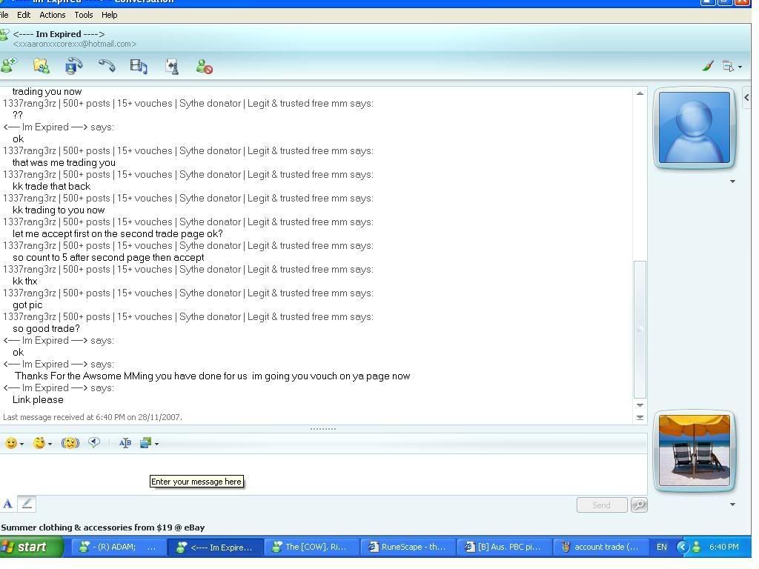This screenshot has width=759, height=569.
Task: Change the message font
Action: [x=125, y=443]
